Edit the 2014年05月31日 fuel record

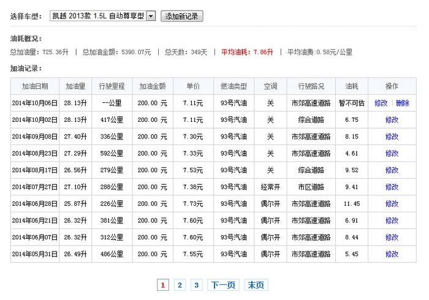[392, 253]
